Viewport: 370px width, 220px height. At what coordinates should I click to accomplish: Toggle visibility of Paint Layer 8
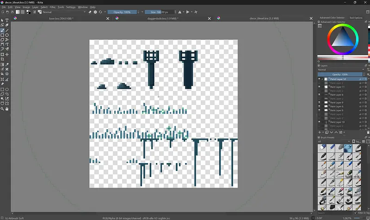click(x=320, y=95)
